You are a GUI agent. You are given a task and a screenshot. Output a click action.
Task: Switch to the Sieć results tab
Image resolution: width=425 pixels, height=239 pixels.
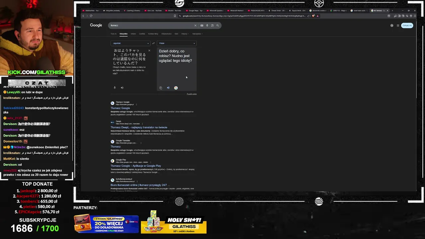click(x=176, y=34)
